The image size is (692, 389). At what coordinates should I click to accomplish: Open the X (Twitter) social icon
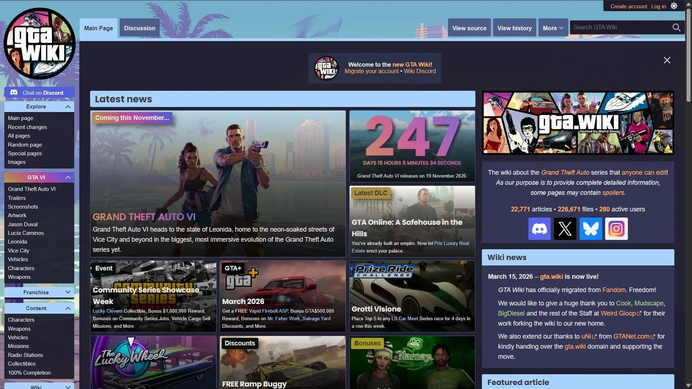(565, 229)
